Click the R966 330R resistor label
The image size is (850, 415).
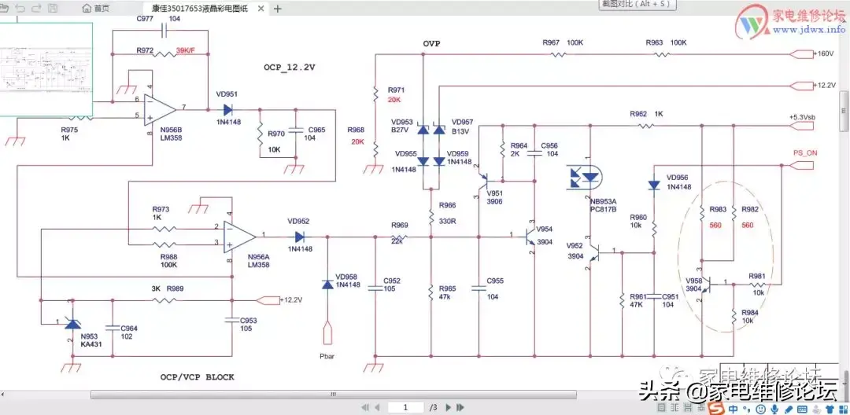point(447,213)
